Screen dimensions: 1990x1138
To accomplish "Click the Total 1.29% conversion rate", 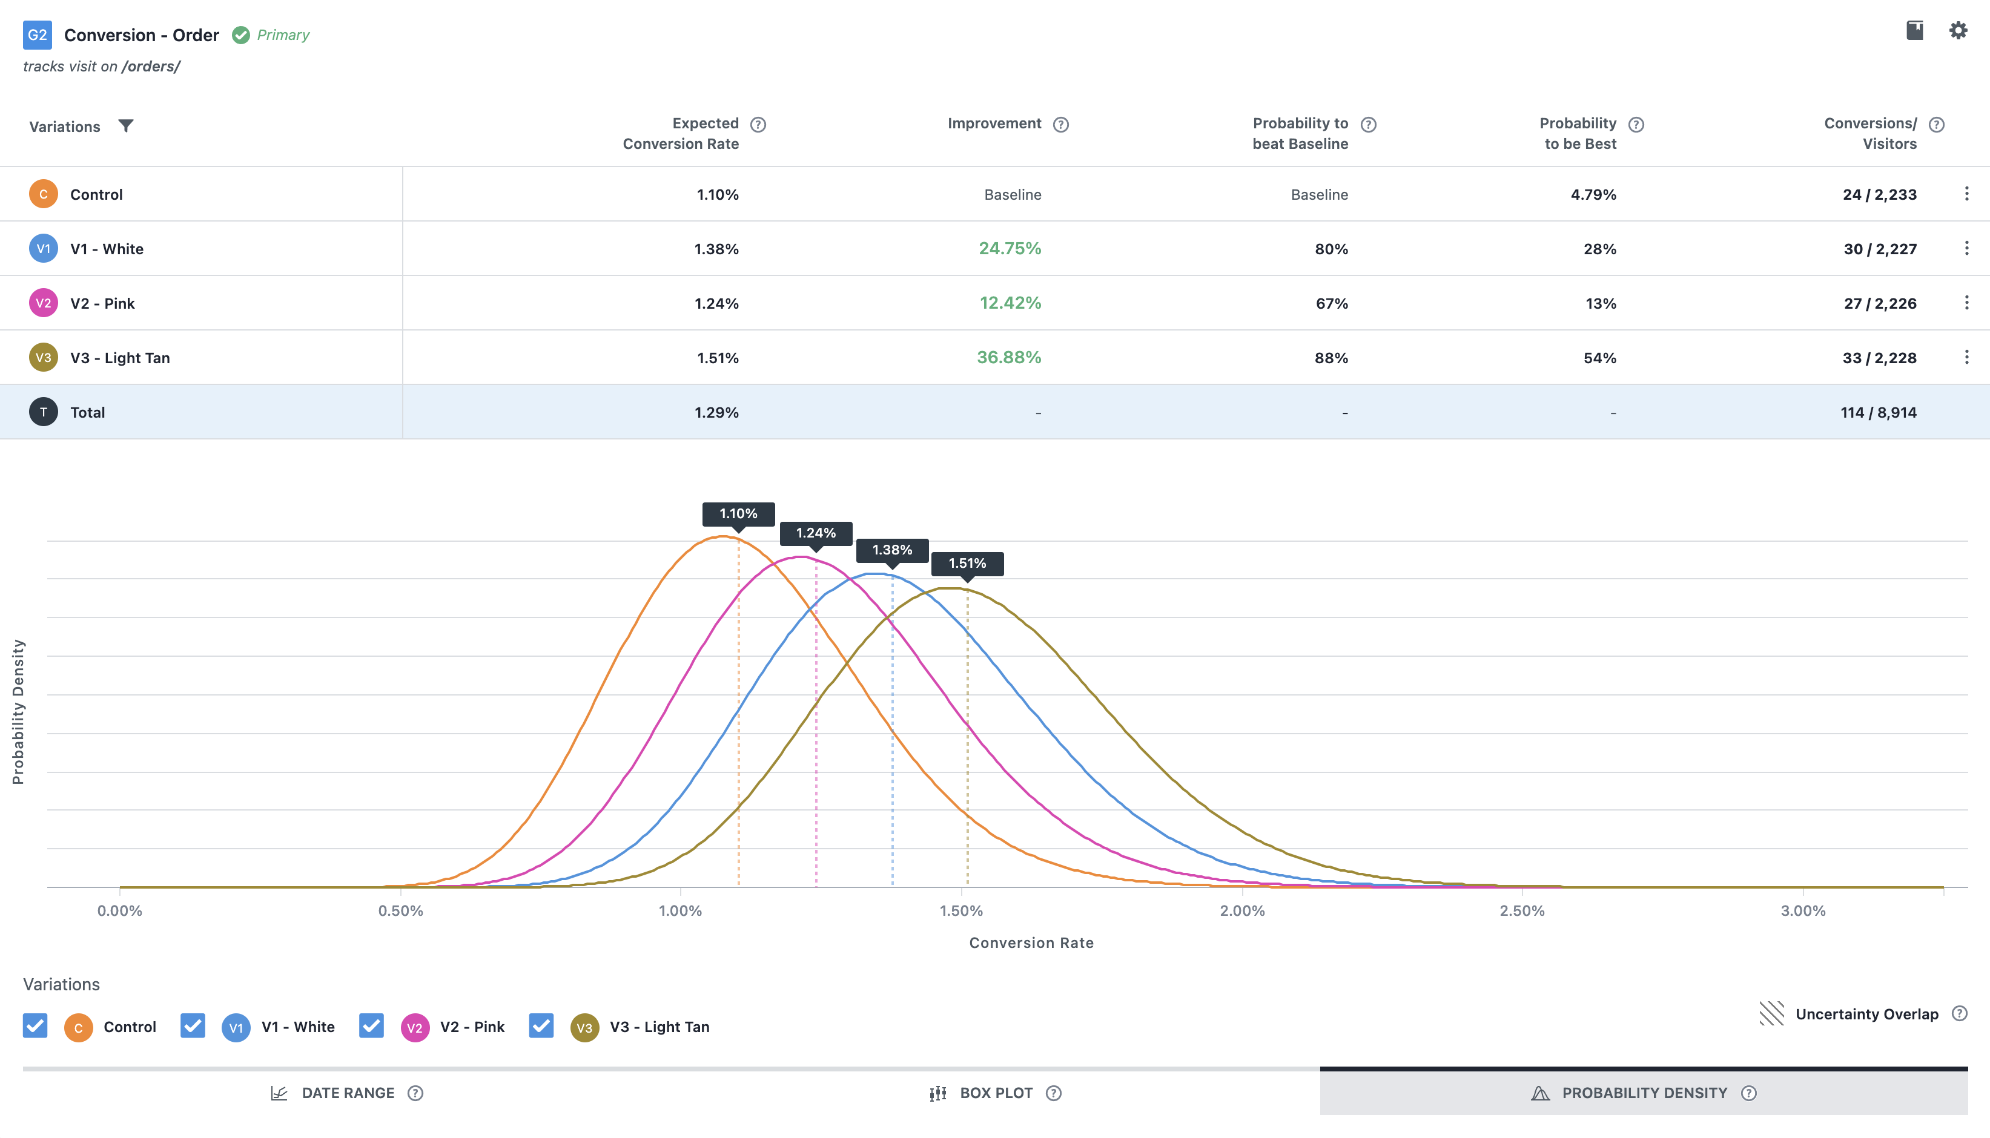I will click(716, 413).
